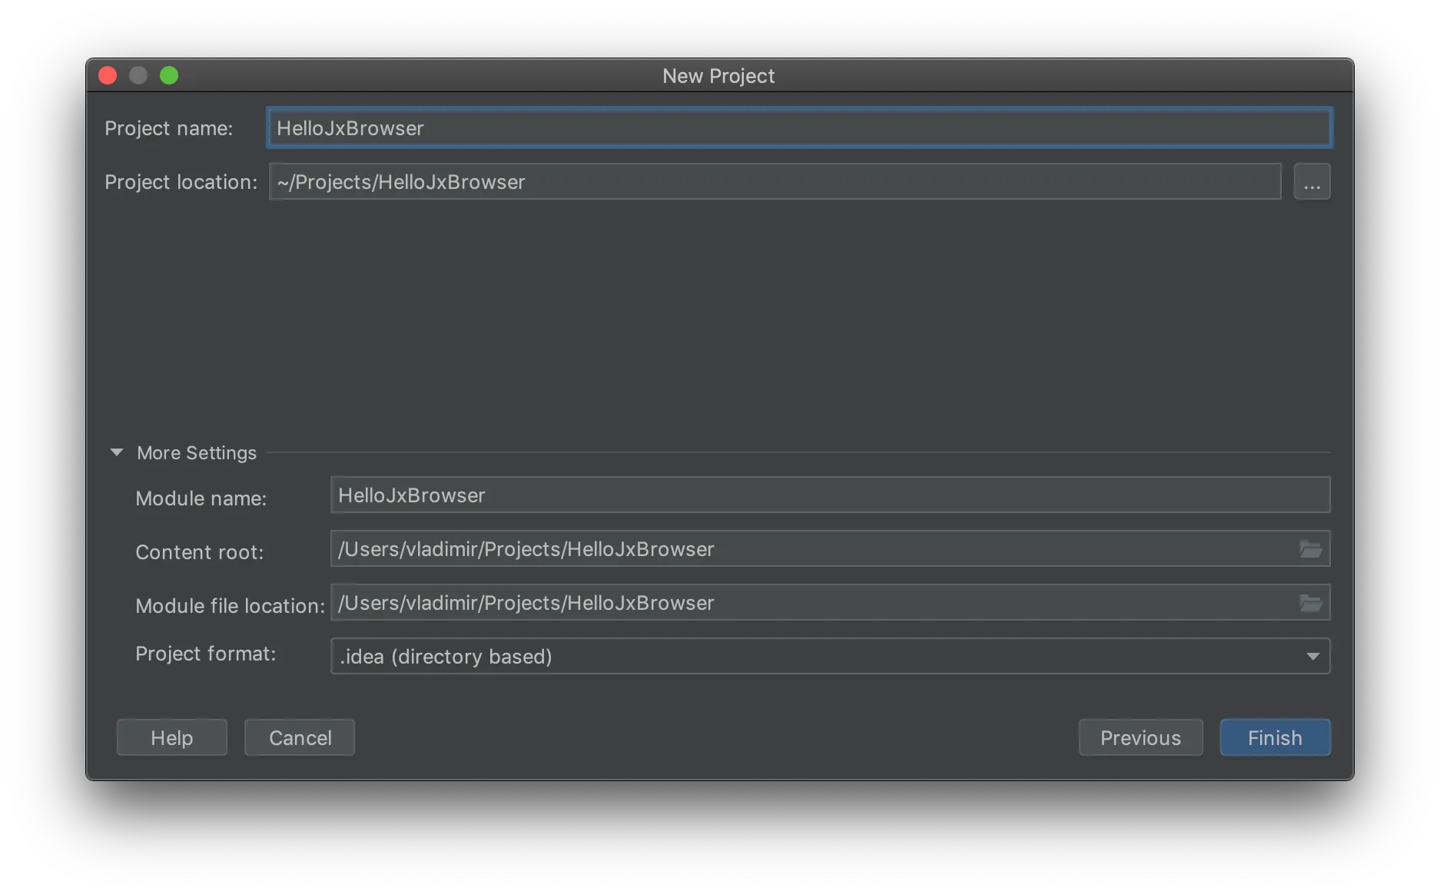Screen dimensions: 1440x894
Task: Select the 'Module file location:' label
Action: [x=231, y=606]
